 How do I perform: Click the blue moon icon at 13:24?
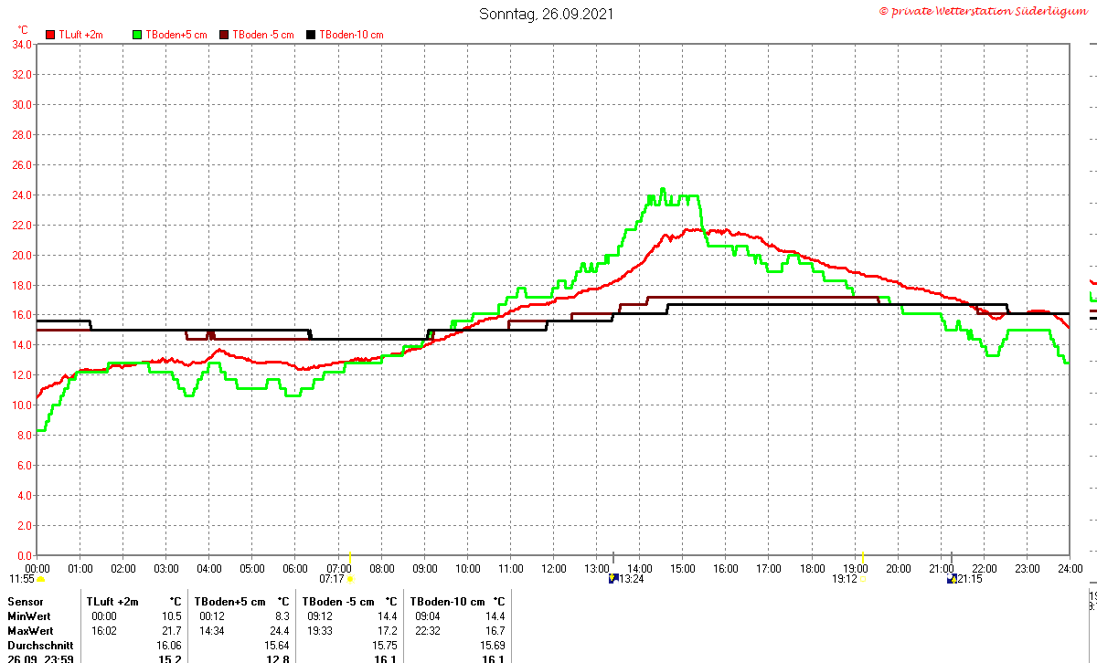click(x=614, y=579)
